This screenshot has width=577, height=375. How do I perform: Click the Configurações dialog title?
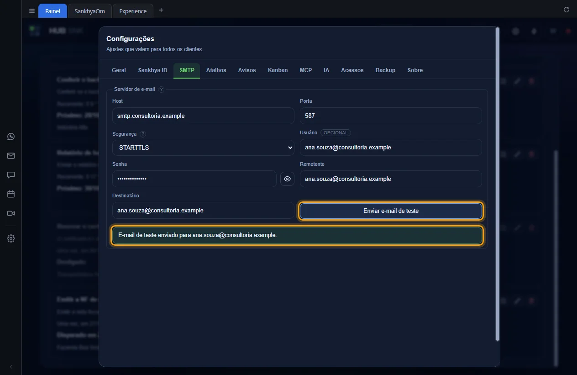pos(130,39)
